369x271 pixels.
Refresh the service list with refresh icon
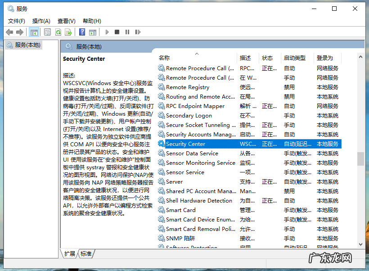pos(58,32)
